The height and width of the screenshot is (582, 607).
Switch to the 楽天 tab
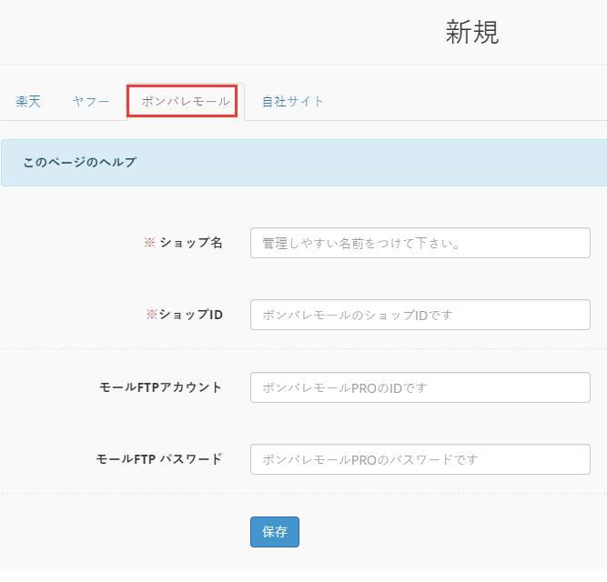pyautogui.click(x=28, y=101)
